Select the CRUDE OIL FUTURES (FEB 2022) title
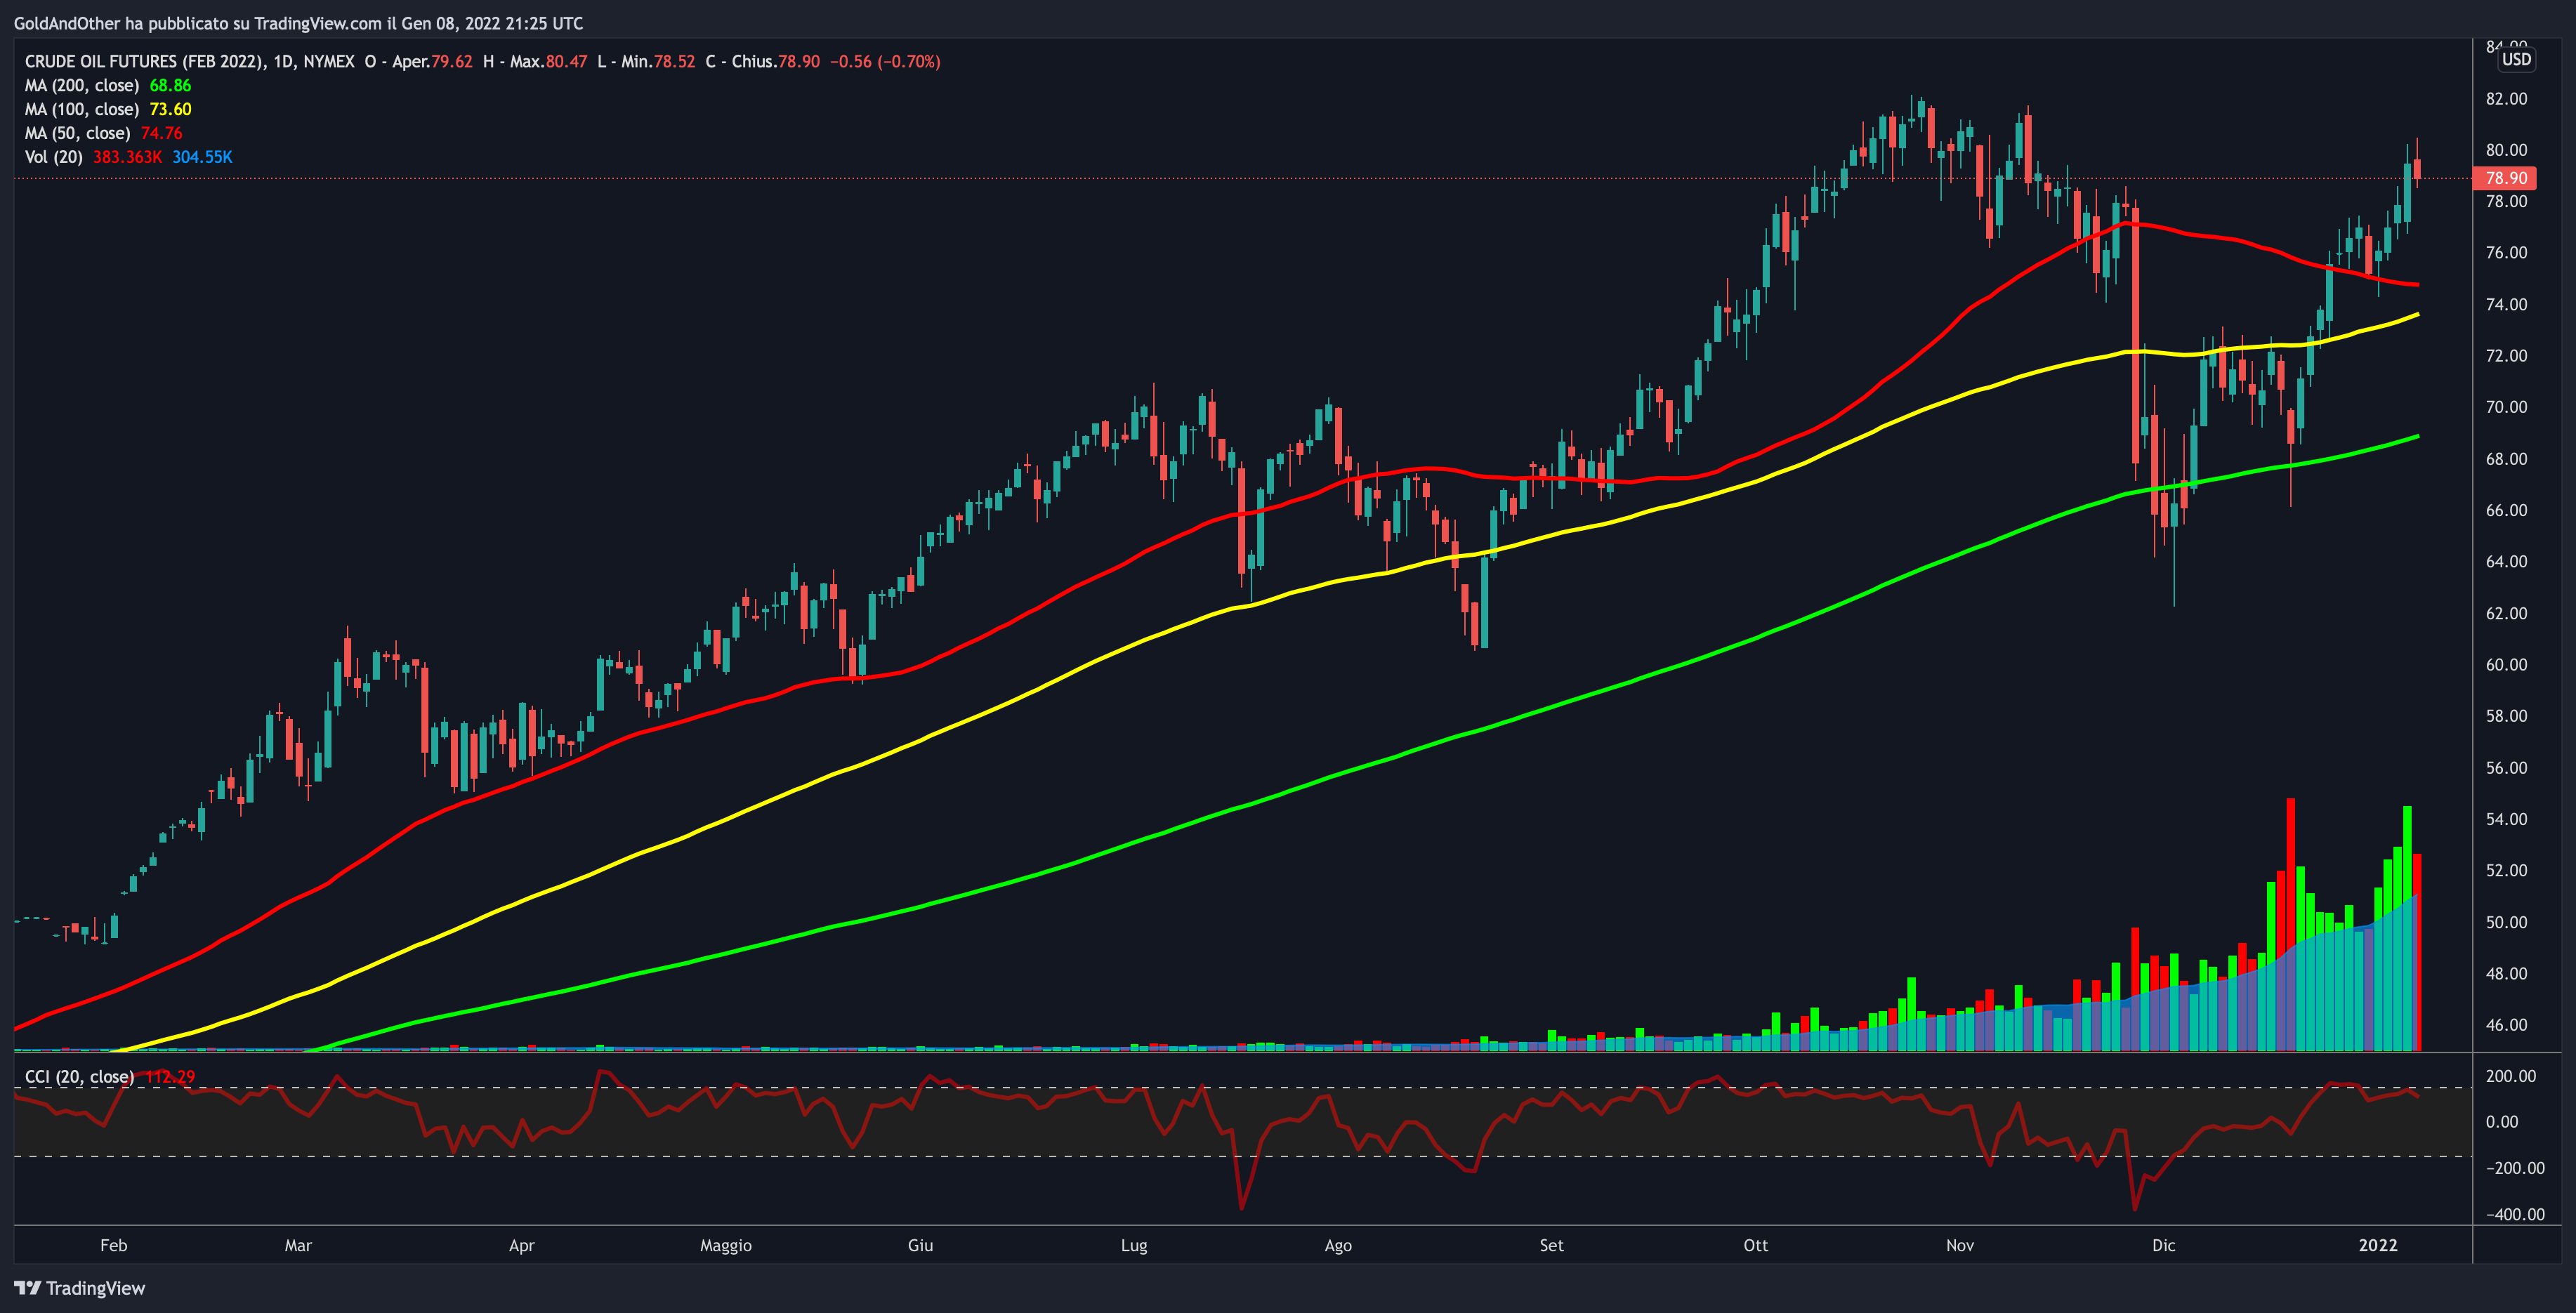Image resolution: width=2576 pixels, height=1313 pixels. [x=145, y=61]
